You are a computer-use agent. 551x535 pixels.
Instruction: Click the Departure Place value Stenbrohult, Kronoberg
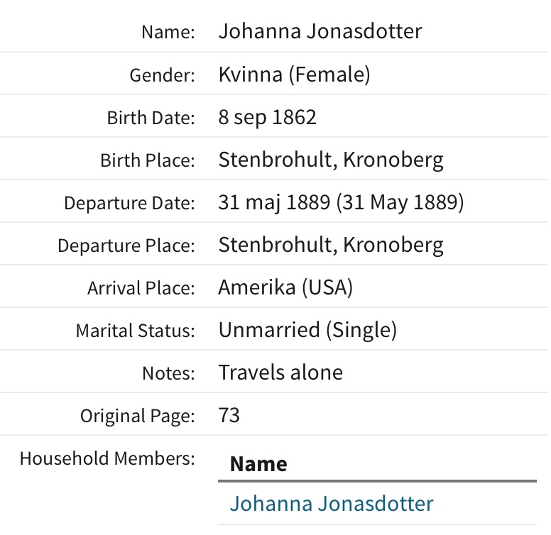(x=331, y=246)
